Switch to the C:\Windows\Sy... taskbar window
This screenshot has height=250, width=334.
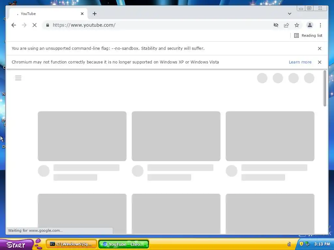point(71,244)
